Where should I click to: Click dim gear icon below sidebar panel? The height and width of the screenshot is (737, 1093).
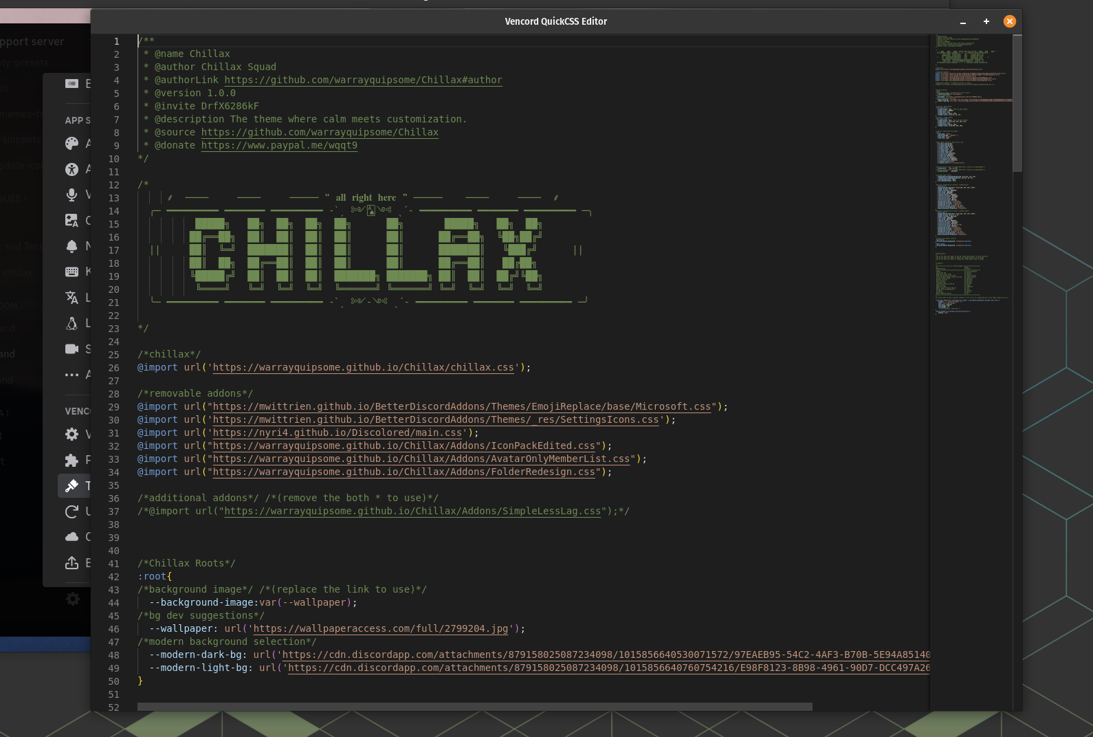click(x=73, y=599)
